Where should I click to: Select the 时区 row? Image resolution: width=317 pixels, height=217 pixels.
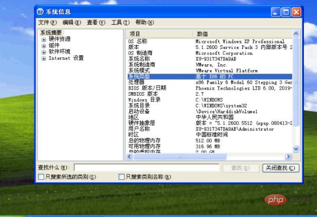click(x=210, y=135)
